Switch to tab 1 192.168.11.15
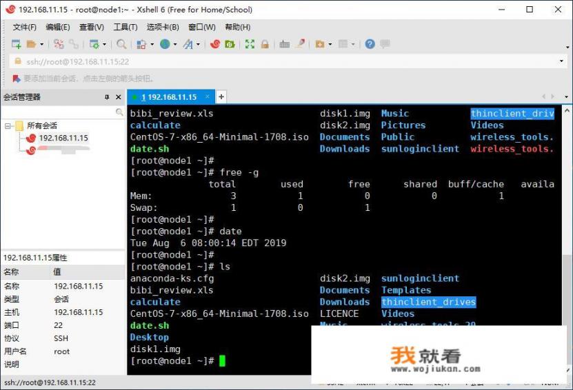The image size is (573, 390). pos(169,97)
